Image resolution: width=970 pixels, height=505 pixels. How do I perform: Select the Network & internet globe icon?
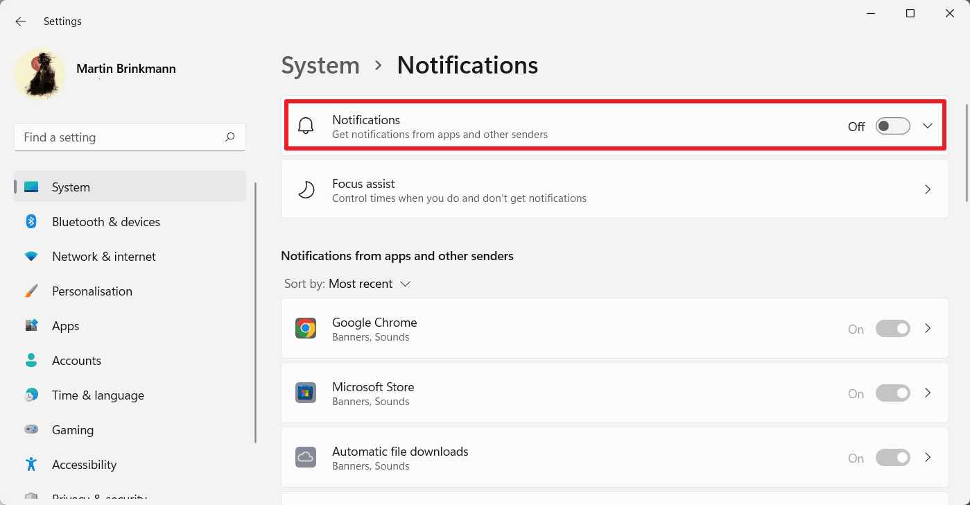(x=31, y=256)
